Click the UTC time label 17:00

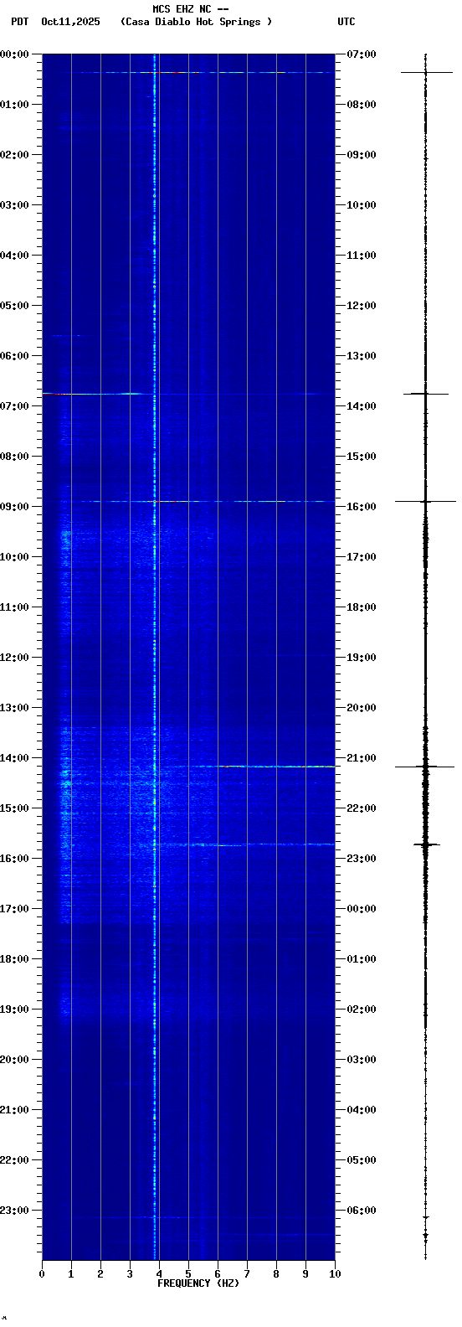(x=362, y=557)
